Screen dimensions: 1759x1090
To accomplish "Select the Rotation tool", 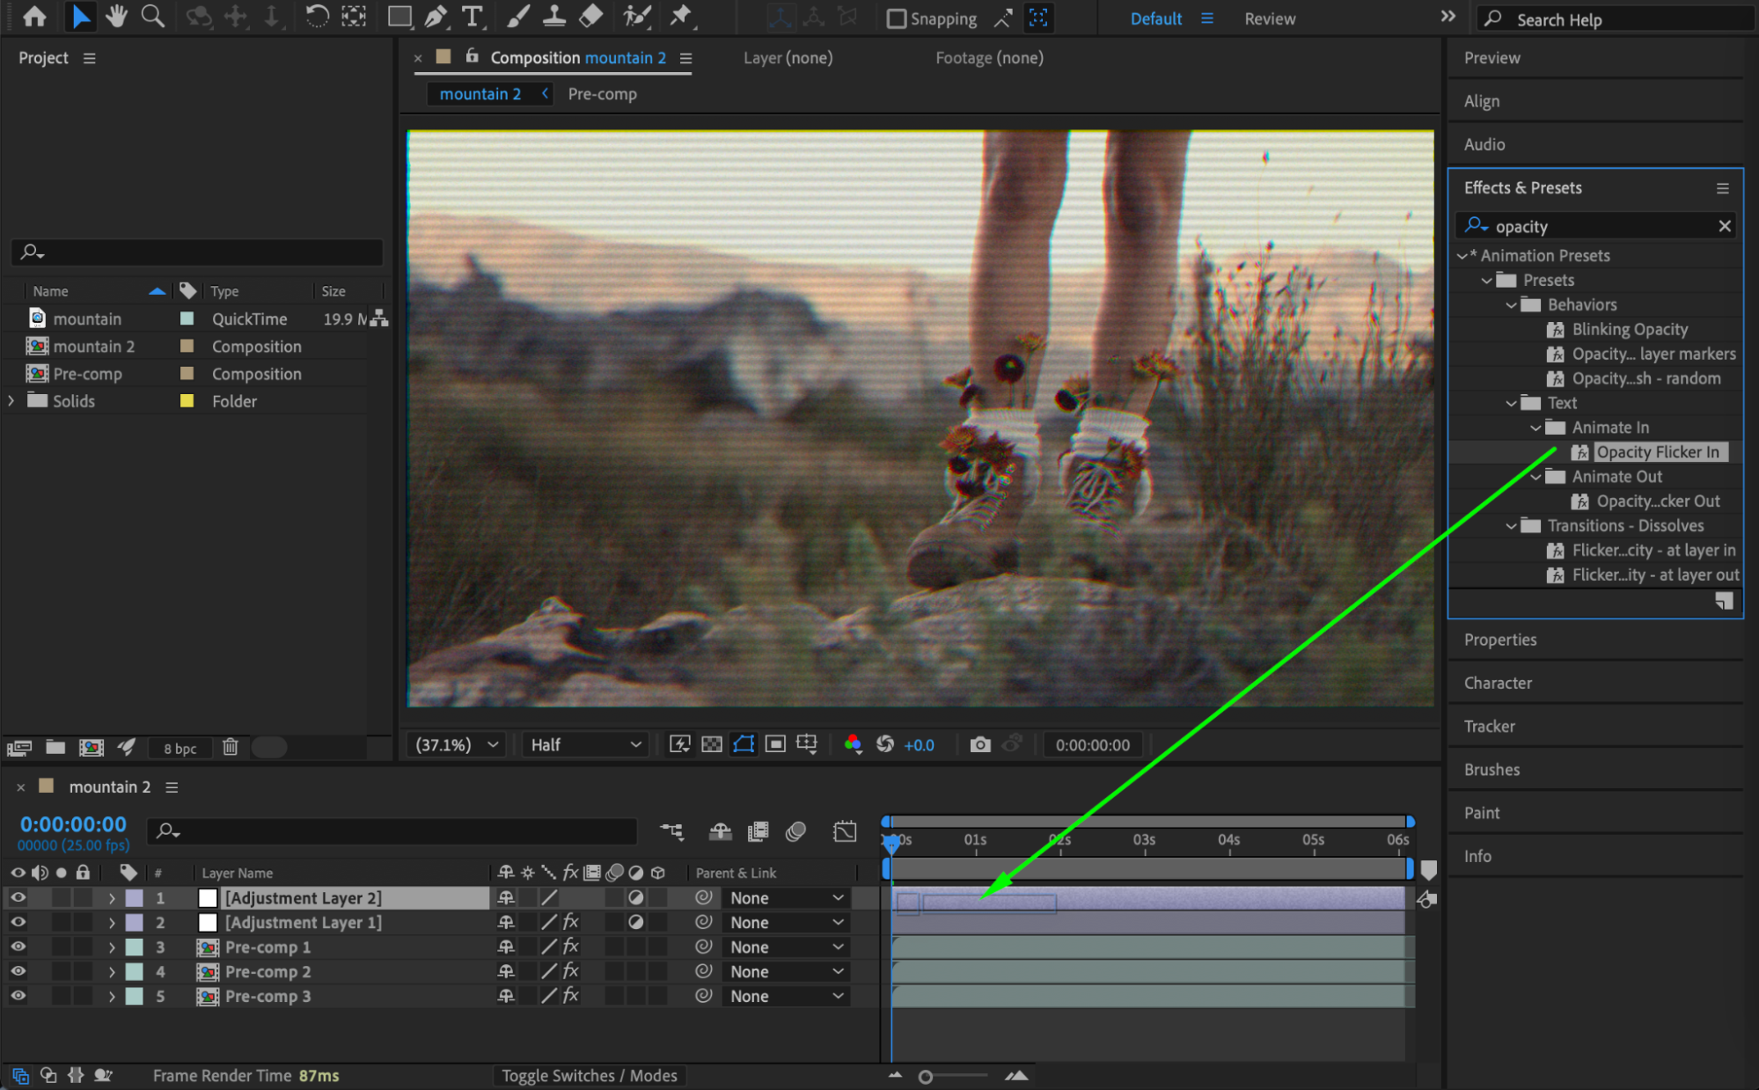I will pyautogui.click(x=316, y=17).
